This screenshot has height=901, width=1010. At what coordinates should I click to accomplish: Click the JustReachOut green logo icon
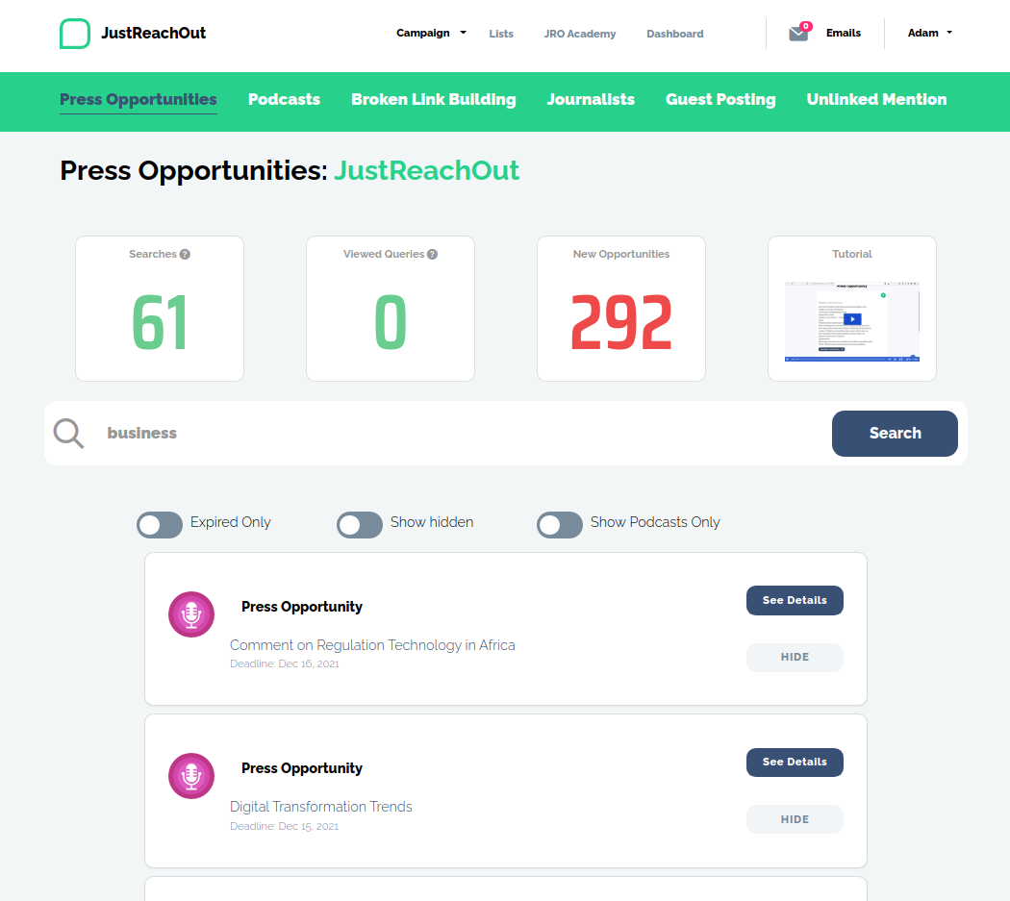click(75, 34)
